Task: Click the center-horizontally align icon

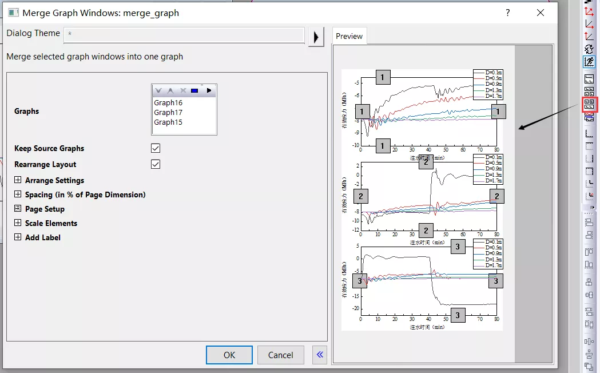Action: [x=589, y=283]
